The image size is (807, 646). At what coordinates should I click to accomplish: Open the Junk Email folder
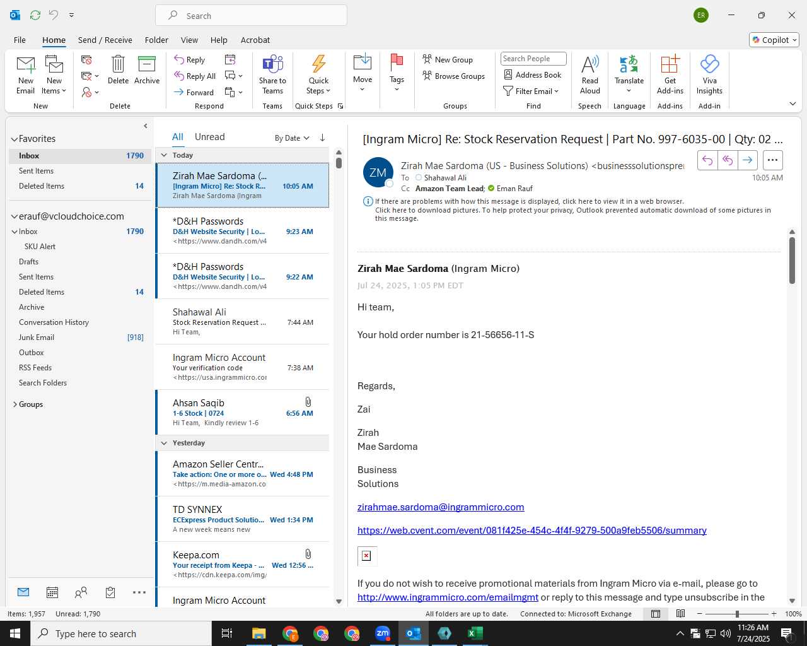(x=37, y=338)
